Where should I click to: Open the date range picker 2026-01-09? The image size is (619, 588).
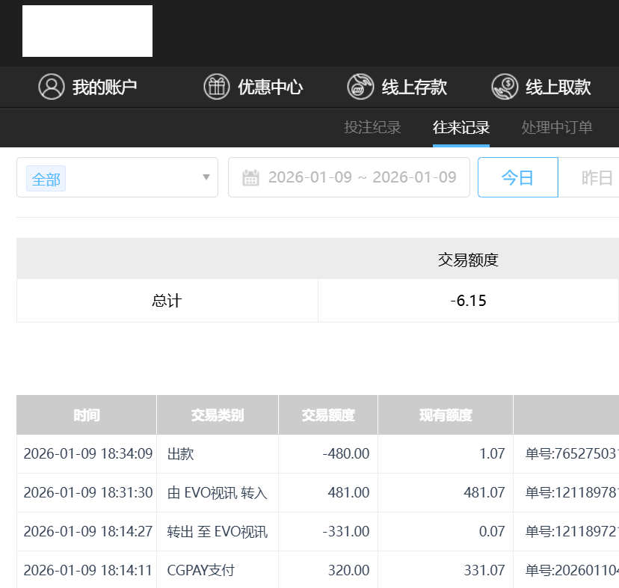[x=362, y=178]
